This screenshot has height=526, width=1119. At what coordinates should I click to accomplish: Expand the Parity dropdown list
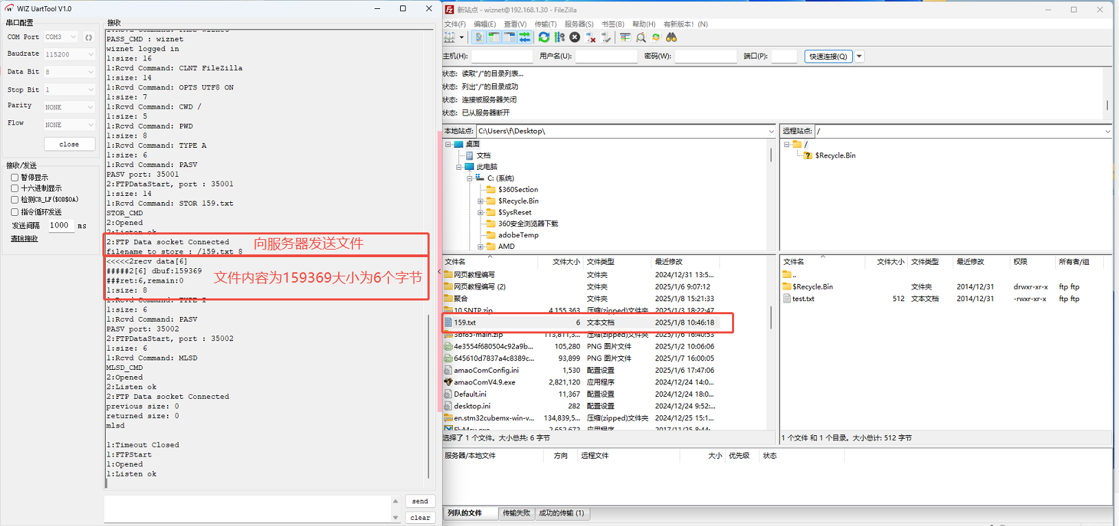(x=69, y=107)
